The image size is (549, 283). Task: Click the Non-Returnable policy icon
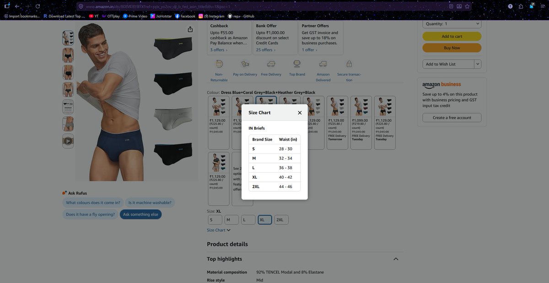(219, 64)
